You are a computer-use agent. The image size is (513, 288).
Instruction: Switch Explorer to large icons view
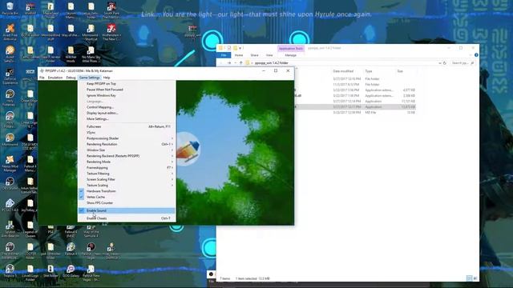pos(475,278)
